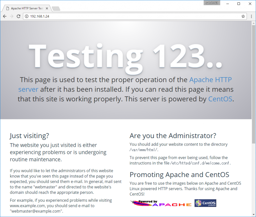
Task: Click the forward navigation arrow
Action: pos(11,16)
